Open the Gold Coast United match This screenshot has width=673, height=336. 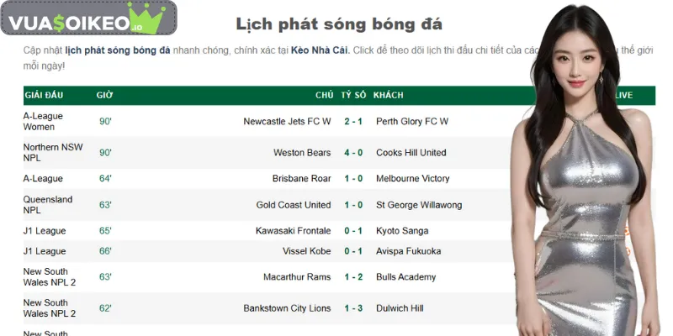click(294, 205)
